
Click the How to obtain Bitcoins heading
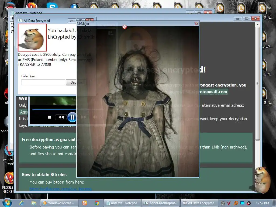click(x=44, y=174)
